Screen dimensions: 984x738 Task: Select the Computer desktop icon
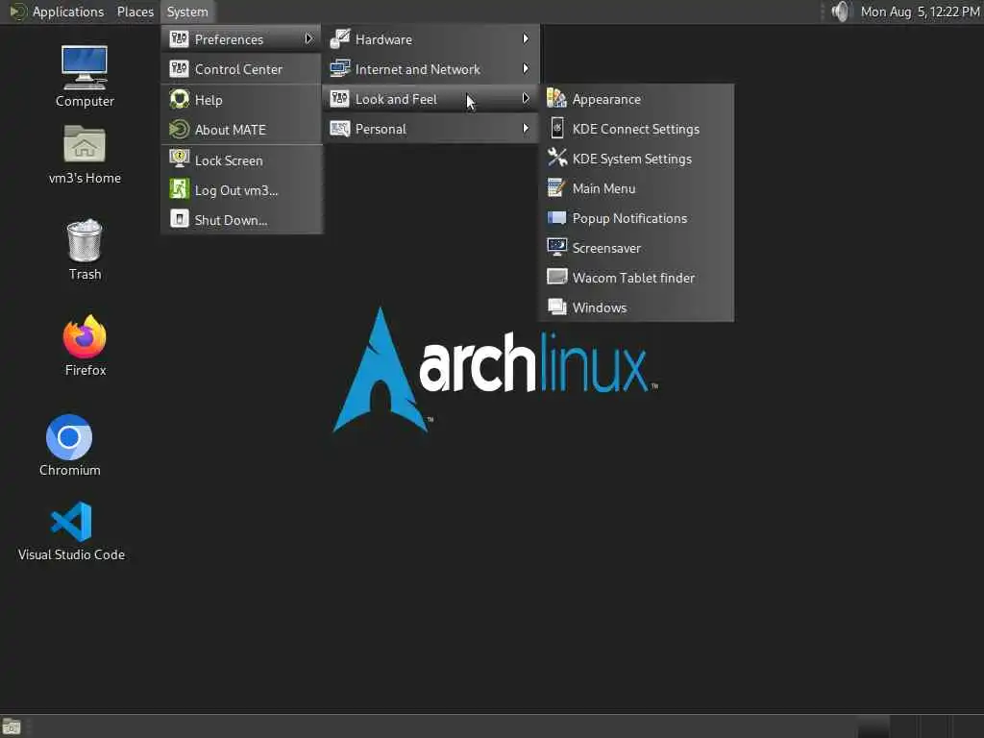click(85, 77)
